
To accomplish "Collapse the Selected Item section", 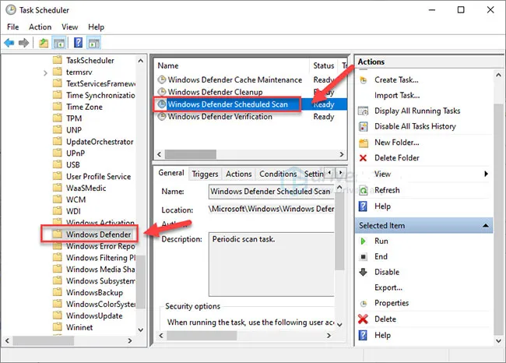I will click(485, 225).
